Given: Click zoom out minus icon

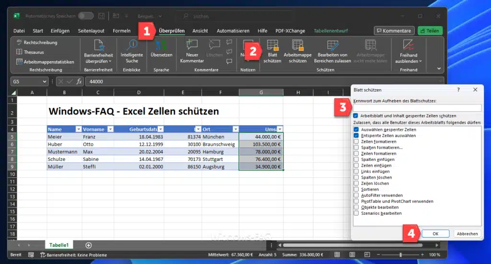Looking at the screenshot, I should pyautogui.click(x=378, y=254).
